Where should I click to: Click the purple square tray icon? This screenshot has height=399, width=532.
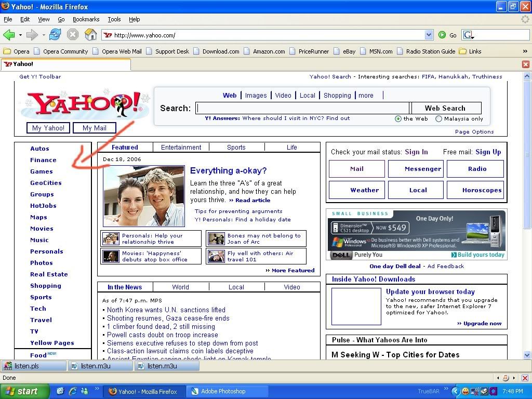494,391
